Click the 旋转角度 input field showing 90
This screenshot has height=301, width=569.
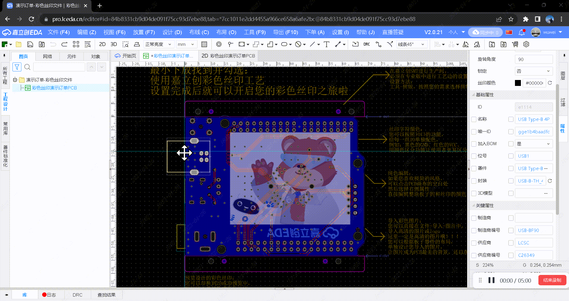tap(534, 59)
